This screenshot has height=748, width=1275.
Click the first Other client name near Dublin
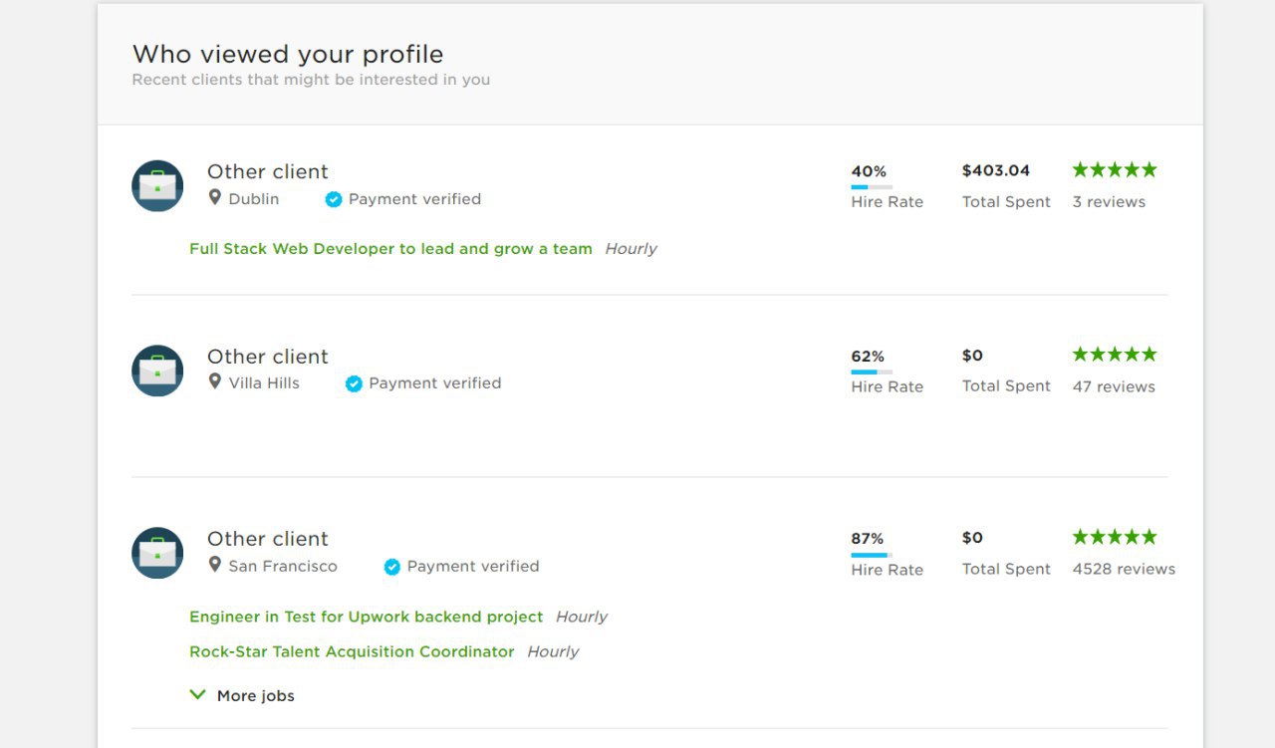267,171
